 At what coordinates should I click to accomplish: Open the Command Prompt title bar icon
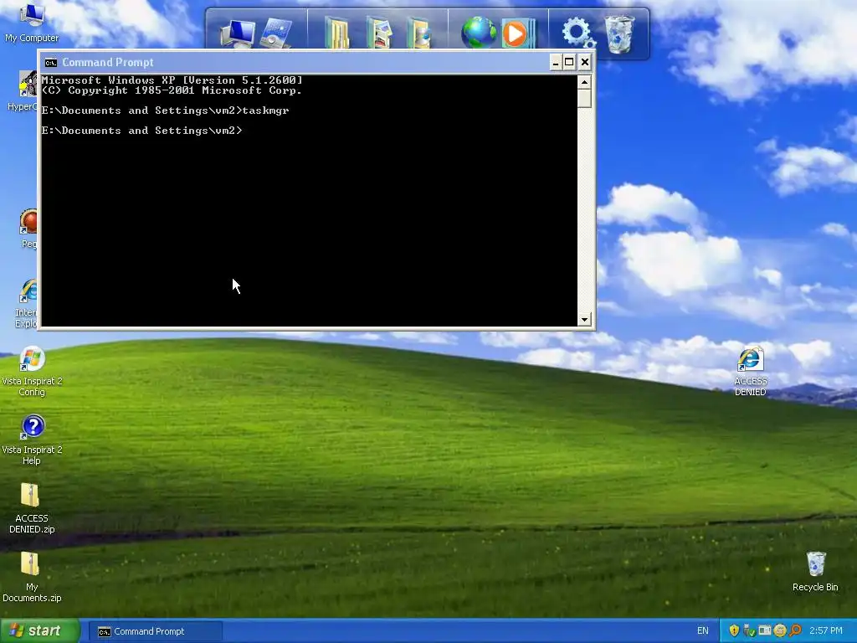click(51, 62)
